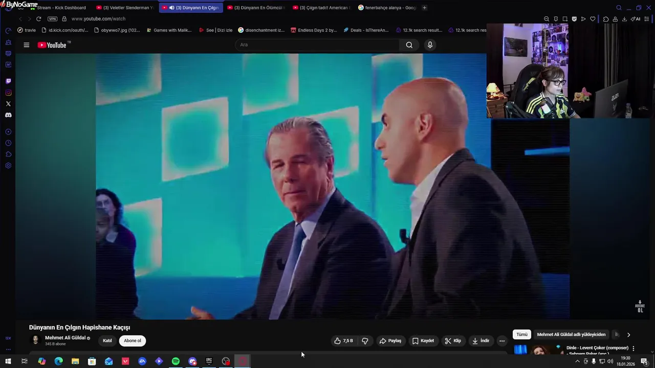Create a clip with the Klip button
655x368 pixels.
tap(453, 341)
